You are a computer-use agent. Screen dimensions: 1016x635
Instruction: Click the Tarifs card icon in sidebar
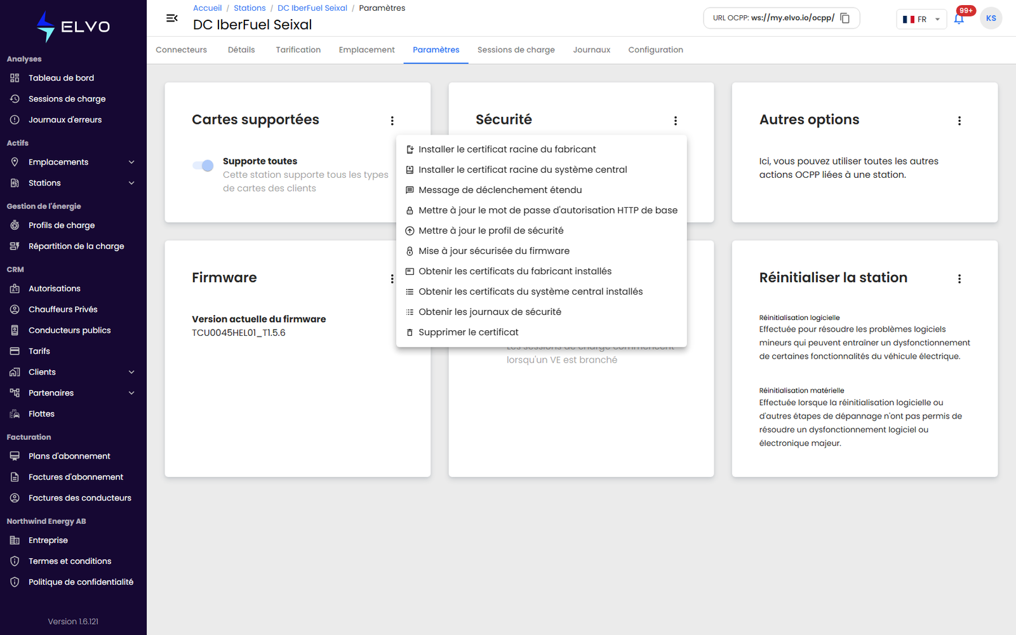(x=15, y=351)
